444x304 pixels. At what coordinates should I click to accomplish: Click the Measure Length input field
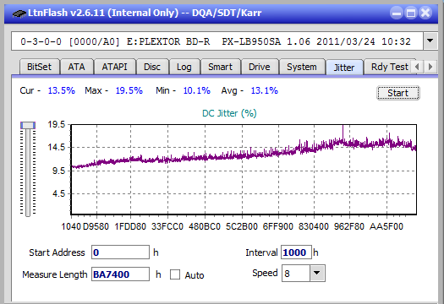click(x=120, y=274)
